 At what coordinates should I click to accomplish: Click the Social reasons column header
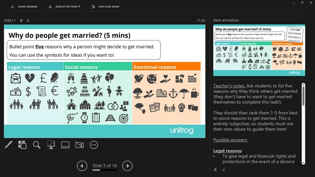(x=98, y=67)
